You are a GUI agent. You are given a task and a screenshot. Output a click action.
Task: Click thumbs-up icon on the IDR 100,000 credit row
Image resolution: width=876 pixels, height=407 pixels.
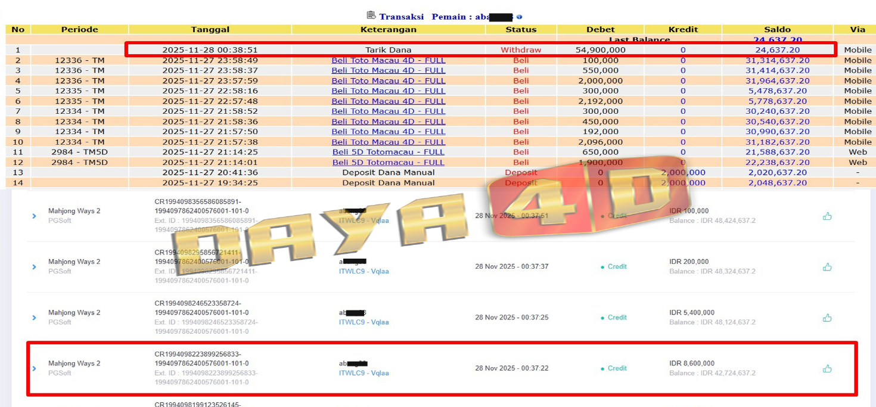tap(827, 216)
